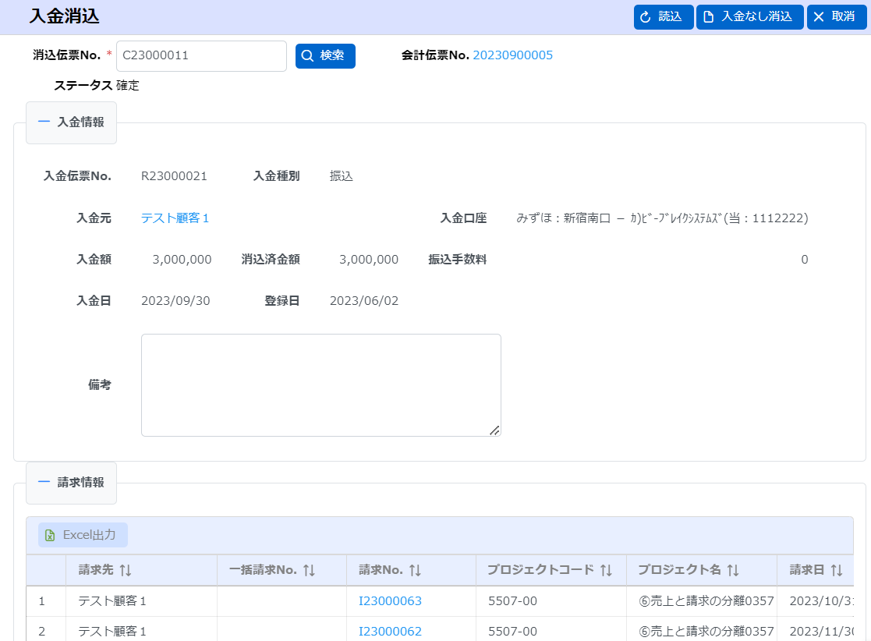Open invoice link I23000062
Screen dimensions: 871x641
click(x=390, y=632)
